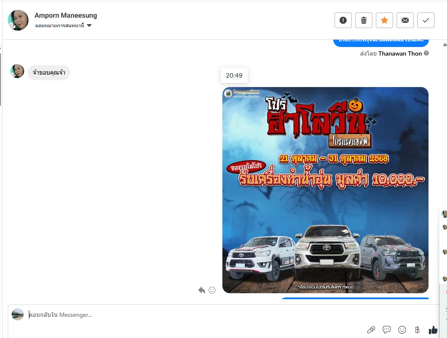Send a thumbs-up like
The height and width of the screenshot is (338, 447).
433,330
